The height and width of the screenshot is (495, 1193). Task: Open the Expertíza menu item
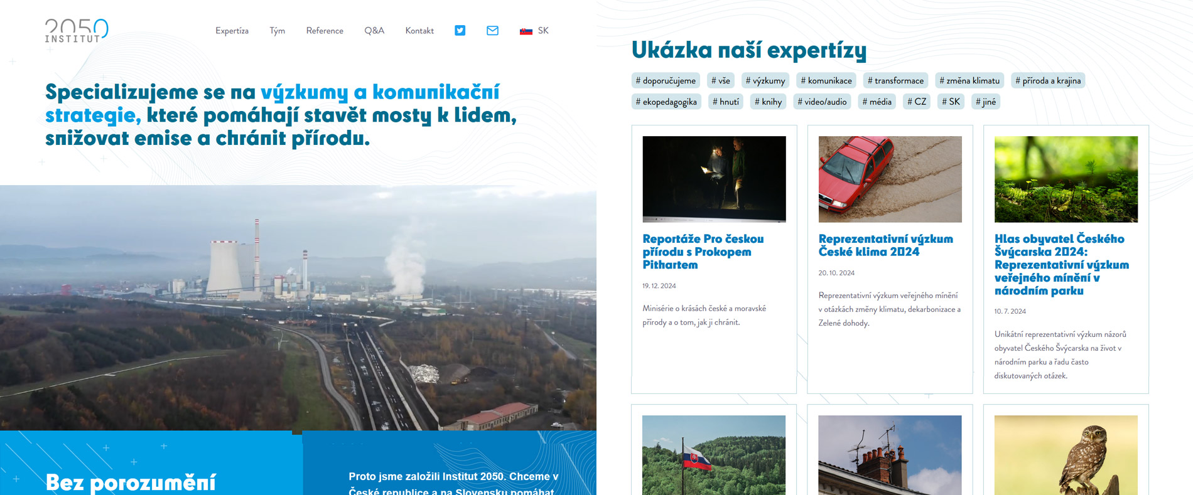click(232, 31)
